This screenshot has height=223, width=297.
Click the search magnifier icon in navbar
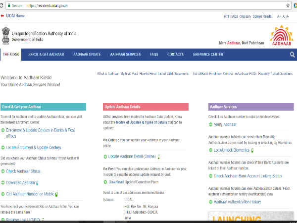(x=292, y=55)
